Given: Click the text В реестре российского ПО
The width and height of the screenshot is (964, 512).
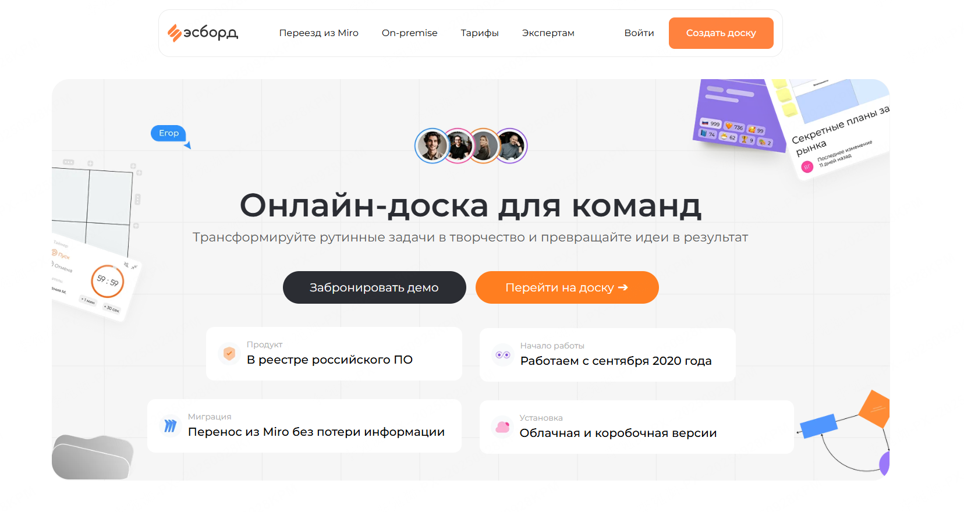Looking at the screenshot, I should 329,360.
